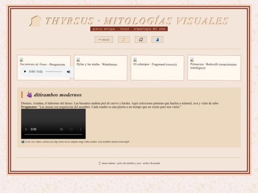Click broken image in El columpio card

(x=135, y=60)
